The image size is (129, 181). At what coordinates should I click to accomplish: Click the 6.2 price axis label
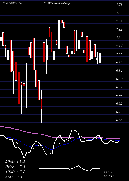click(118, 112)
